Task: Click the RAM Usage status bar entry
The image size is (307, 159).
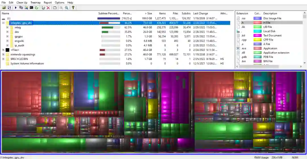Action: [x=268, y=157]
